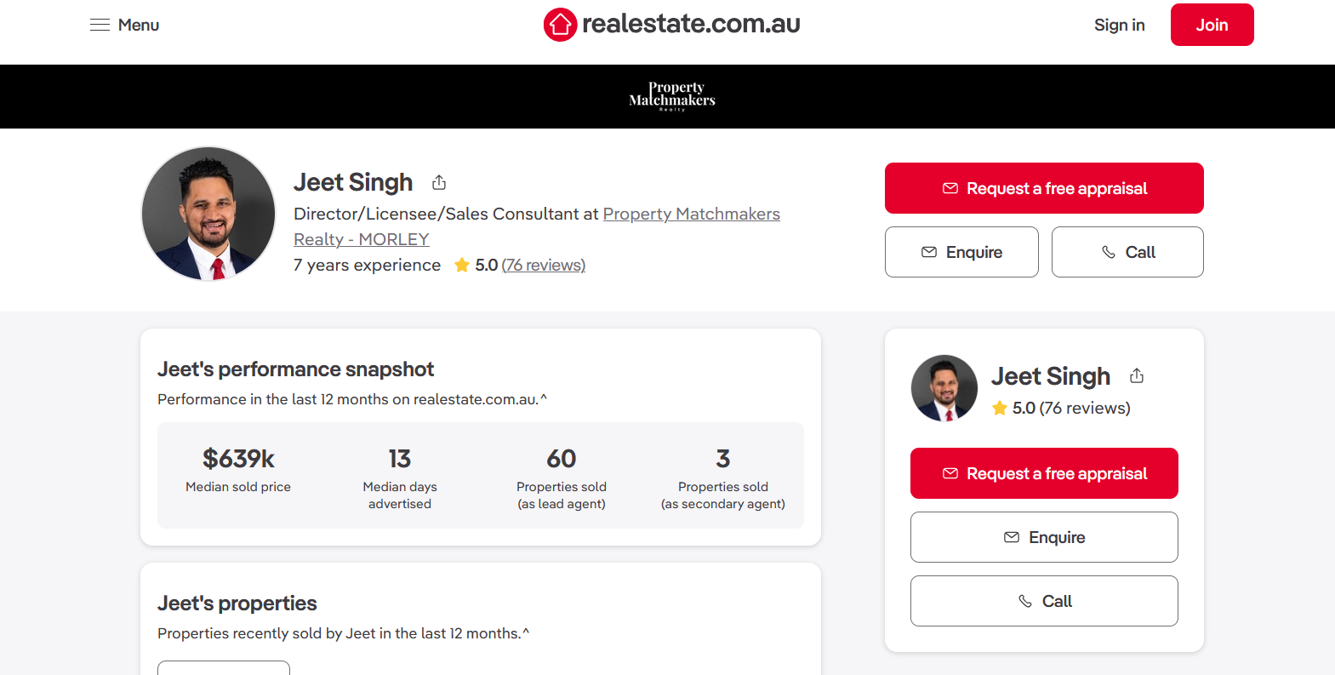This screenshot has width=1335, height=675.
Task: Click Performance in the last 12 months text
Action: 352,399
